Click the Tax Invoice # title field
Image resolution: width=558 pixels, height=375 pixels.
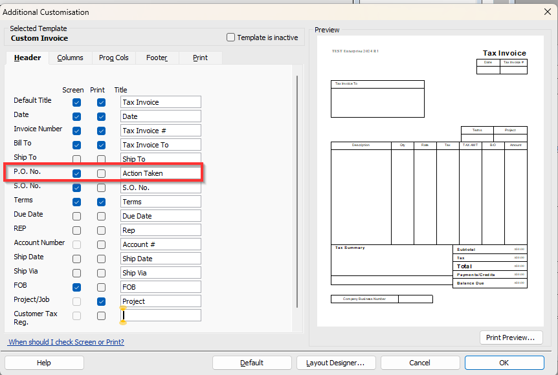pos(161,131)
